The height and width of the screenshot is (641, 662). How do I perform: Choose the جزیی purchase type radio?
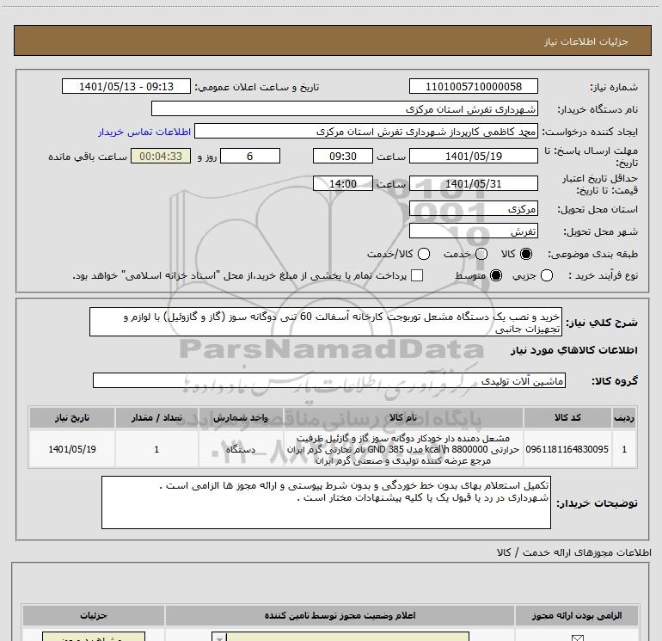[x=547, y=275]
